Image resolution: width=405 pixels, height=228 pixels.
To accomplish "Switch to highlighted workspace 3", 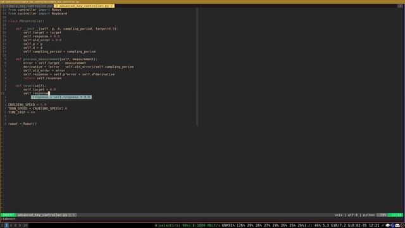I will tap(6, 225).
